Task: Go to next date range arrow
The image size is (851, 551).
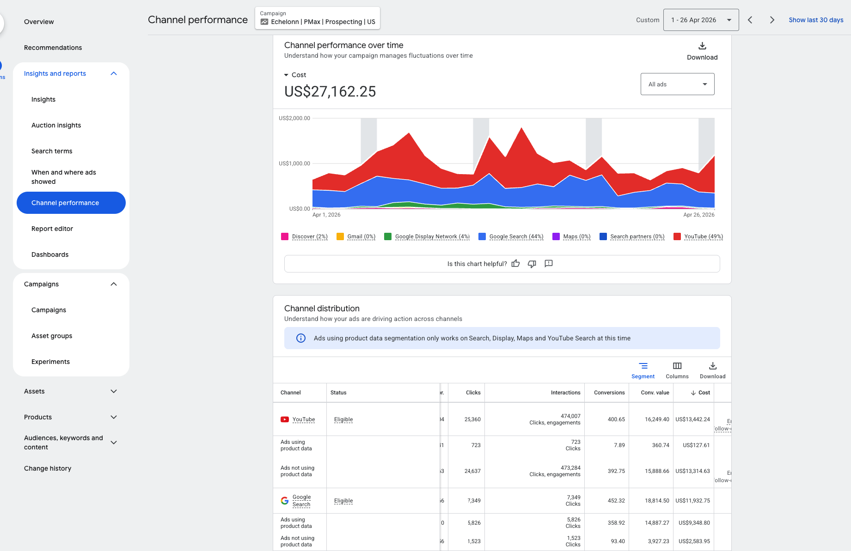Action: click(x=772, y=20)
